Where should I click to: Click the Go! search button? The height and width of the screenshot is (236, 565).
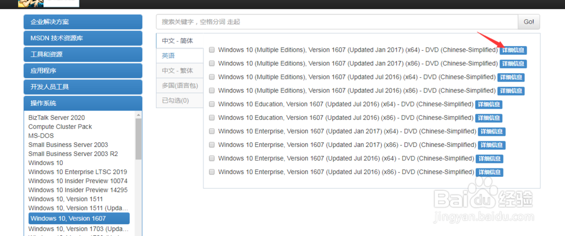[x=529, y=22]
